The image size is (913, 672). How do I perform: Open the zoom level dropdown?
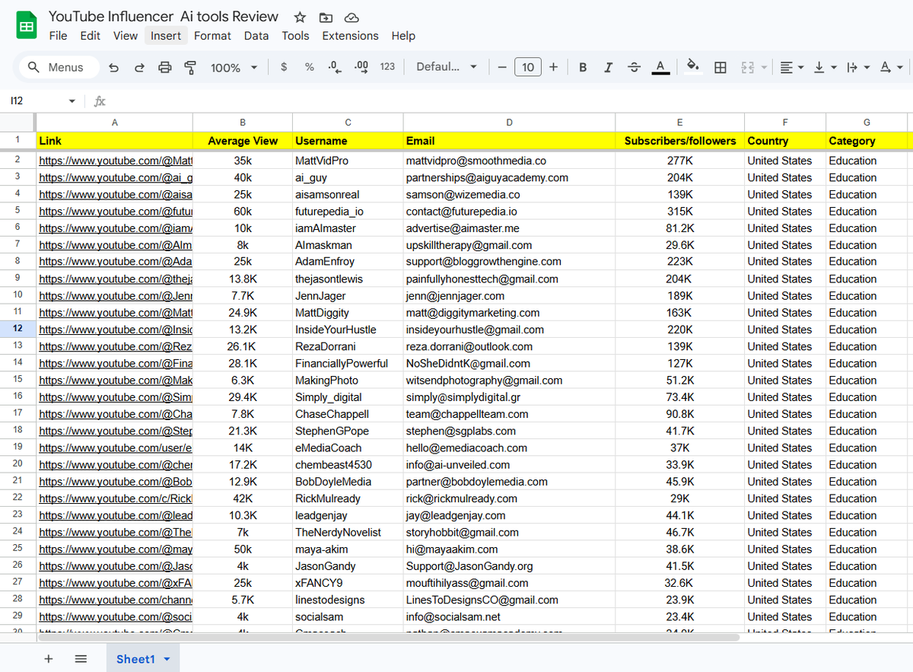(234, 67)
